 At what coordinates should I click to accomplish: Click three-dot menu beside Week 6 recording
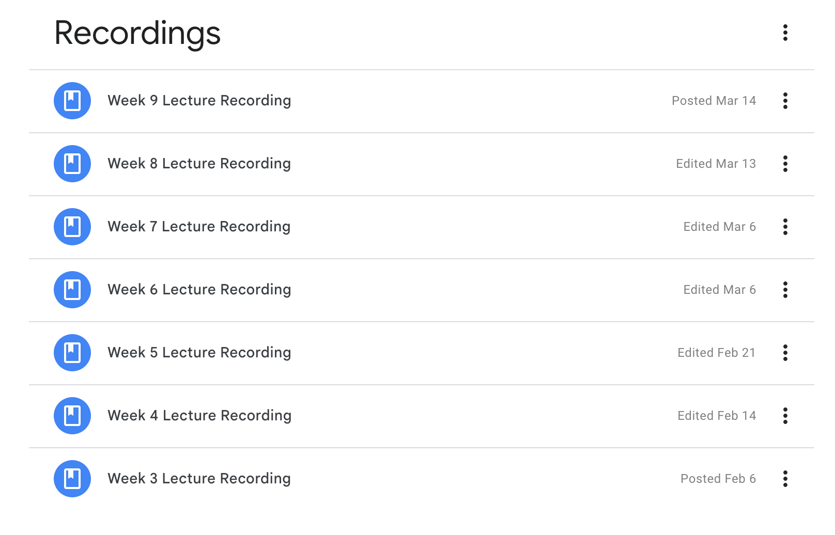point(785,290)
